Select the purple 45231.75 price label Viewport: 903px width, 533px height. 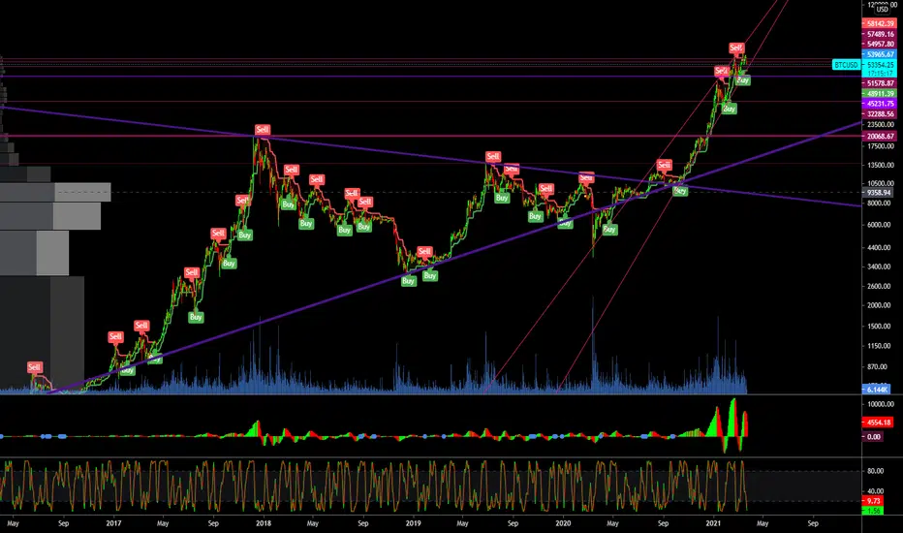coord(879,104)
